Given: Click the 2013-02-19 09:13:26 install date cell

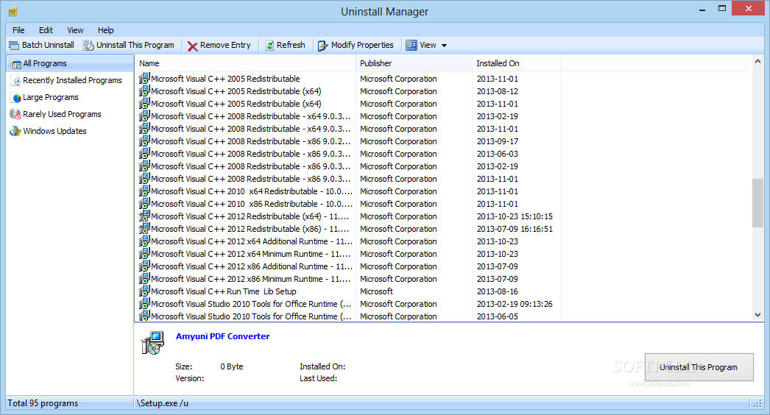Looking at the screenshot, I should tap(515, 304).
